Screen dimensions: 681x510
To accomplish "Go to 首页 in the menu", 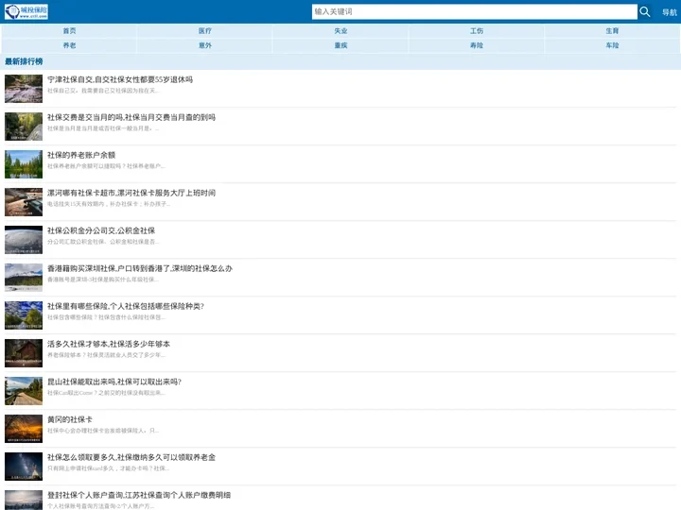I will 69,31.
